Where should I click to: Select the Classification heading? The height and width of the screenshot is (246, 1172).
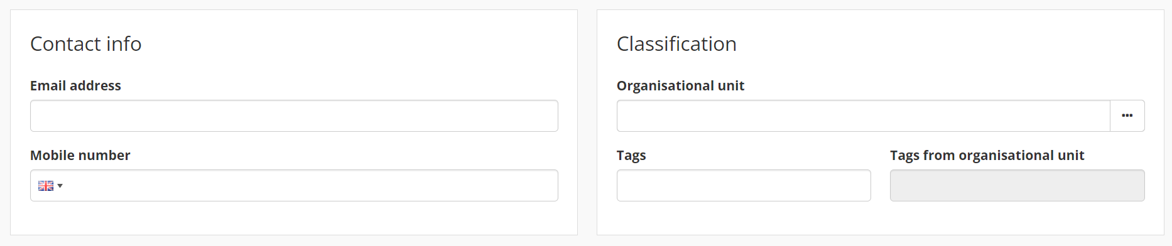(676, 44)
